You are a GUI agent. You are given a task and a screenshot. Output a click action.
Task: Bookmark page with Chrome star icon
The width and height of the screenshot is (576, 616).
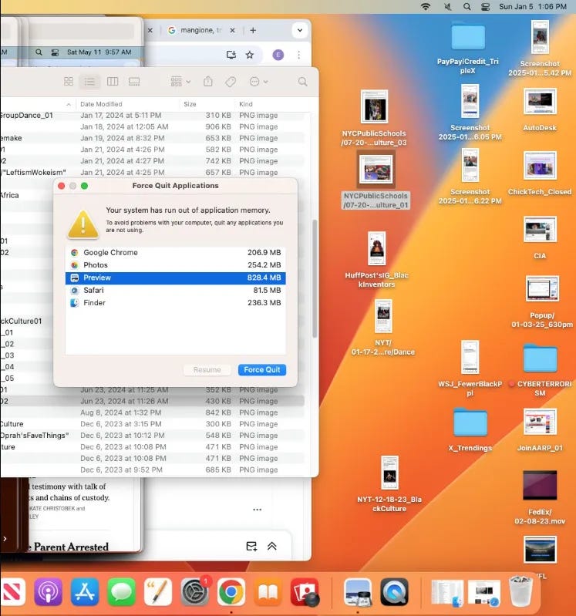click(x=250, y=55)
